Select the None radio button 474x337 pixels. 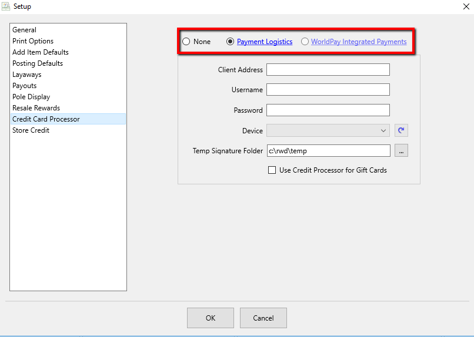click(186, 41)
